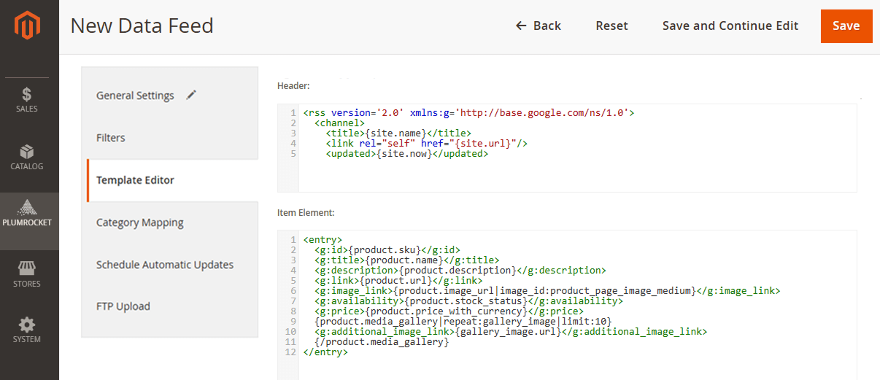Click the {product.price_with_currency} line
This screenshot has height=380, width=880.
pos(449,311)
